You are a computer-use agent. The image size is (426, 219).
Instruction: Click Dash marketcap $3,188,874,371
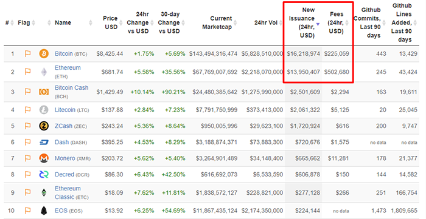217,142
